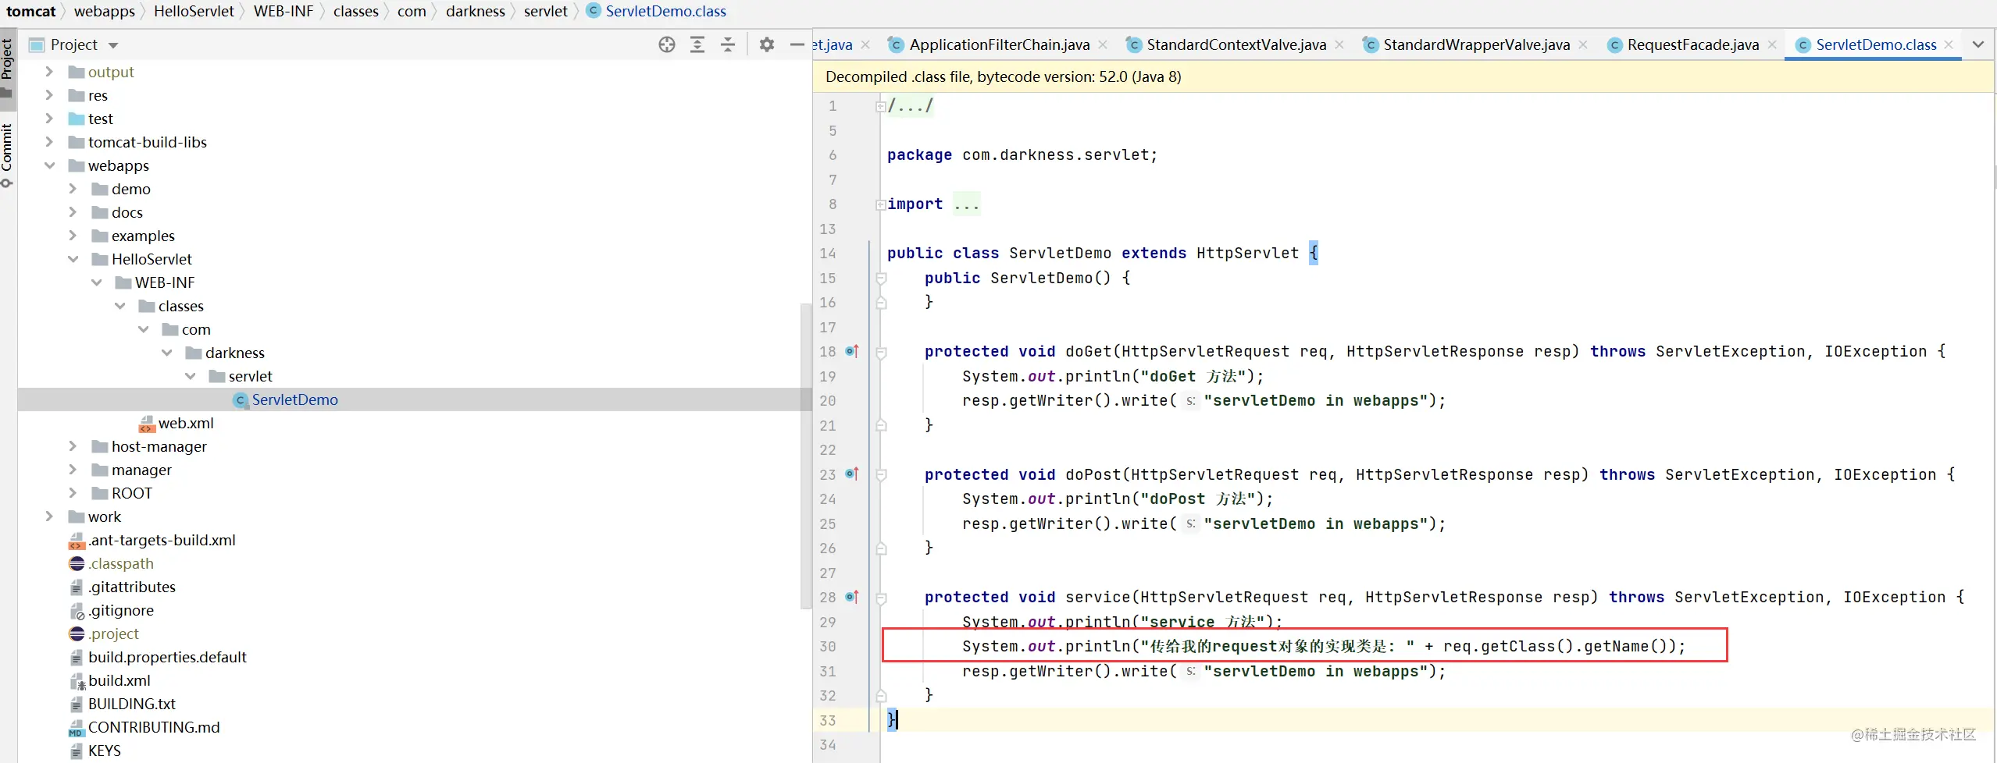The image size is (1997, 763).
Task: Collapse the classes folder
Action: [x=119, y=306]
